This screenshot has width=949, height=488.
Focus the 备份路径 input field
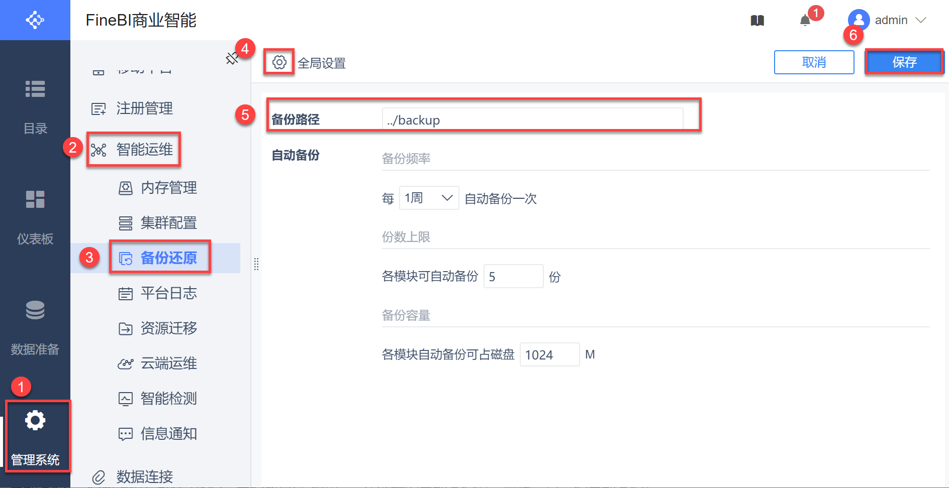[x=532, y=120]
